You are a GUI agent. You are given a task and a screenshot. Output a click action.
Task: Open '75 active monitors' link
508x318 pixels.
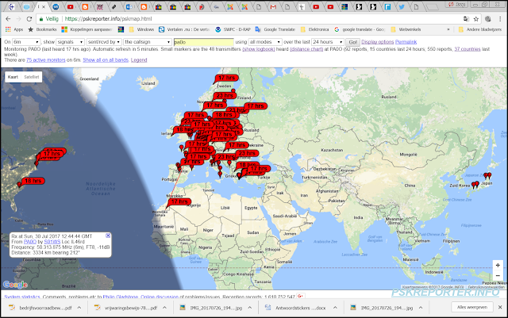click(x=46, y=60)
